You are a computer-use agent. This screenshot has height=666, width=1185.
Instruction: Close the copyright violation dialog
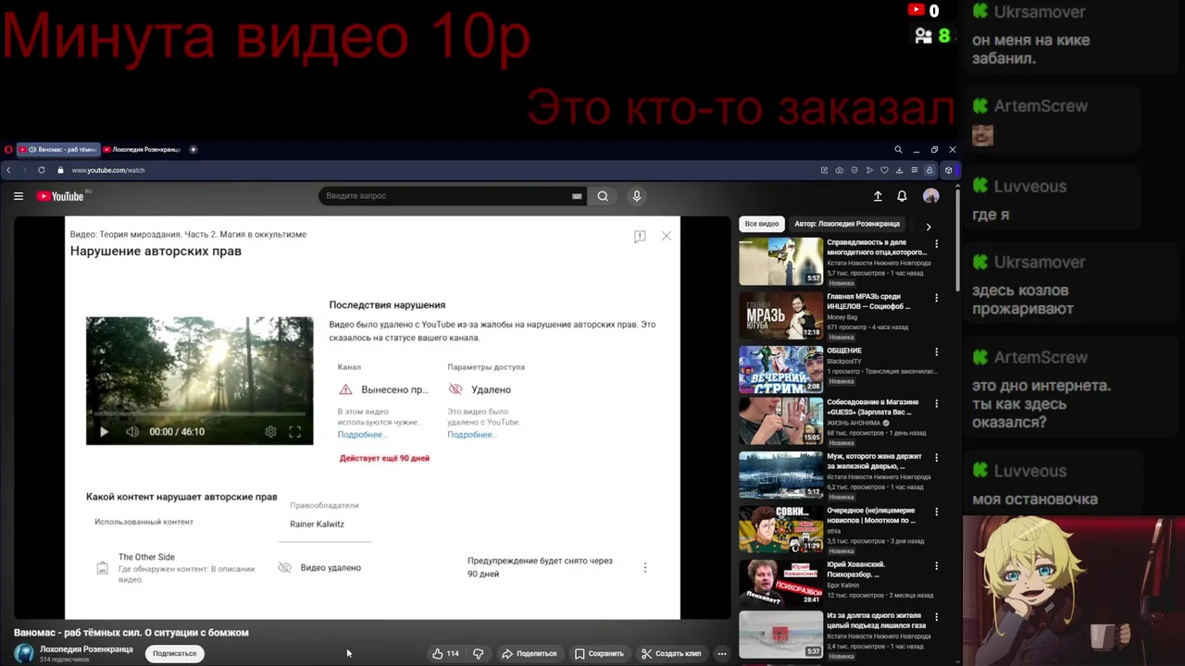[667, 237]
